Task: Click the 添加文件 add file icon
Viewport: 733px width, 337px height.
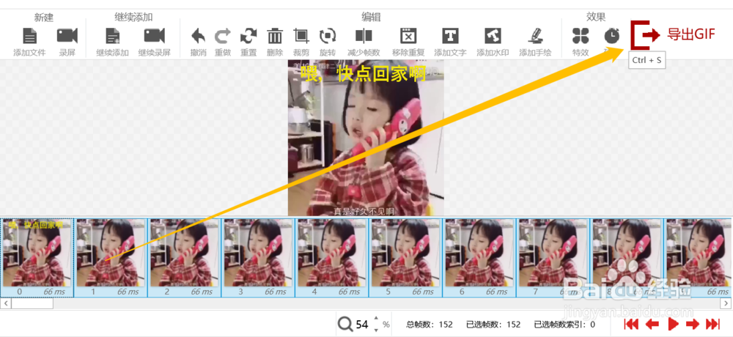Action: point(29,36)
